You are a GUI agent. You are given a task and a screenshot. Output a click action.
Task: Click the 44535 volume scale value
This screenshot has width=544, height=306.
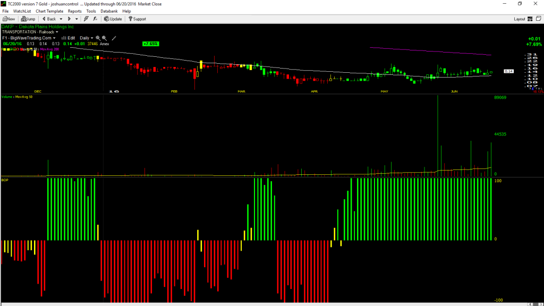500,134
